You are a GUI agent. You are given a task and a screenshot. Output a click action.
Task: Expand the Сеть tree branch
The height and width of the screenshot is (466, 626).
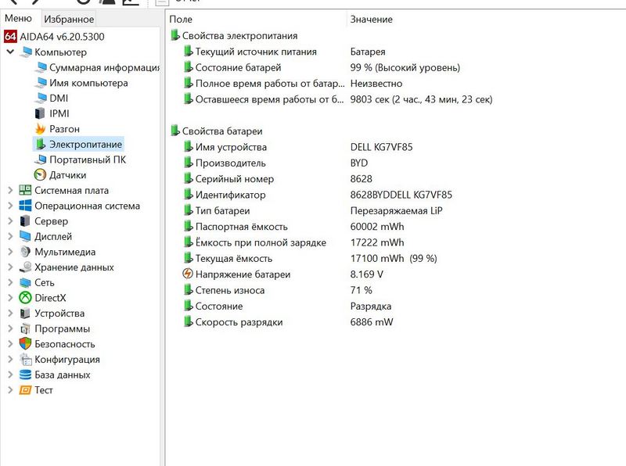pyautogui.click(x=10, y=283)
